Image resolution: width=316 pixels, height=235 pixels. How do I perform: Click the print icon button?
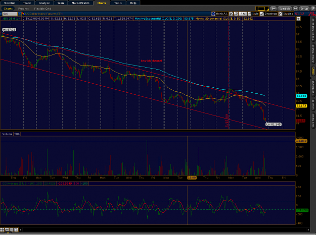point(295,9)
